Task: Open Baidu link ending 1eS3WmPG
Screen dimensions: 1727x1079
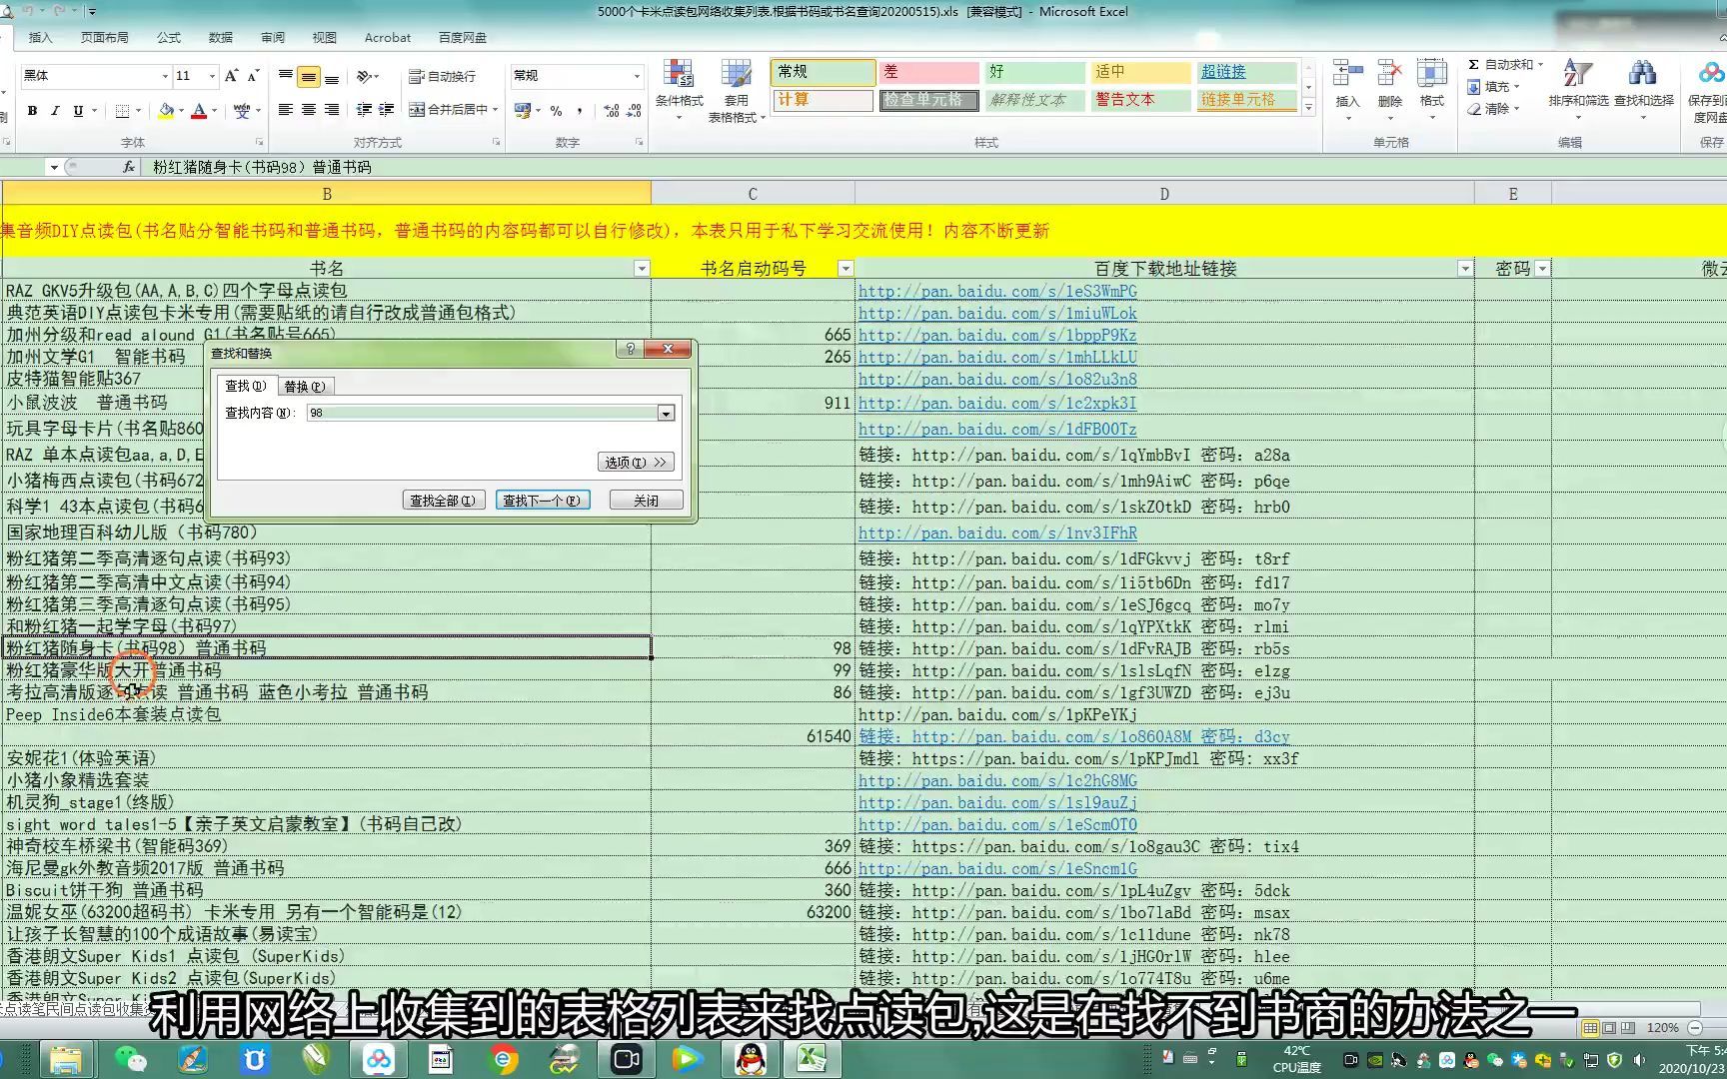Action: pyautogui.click(x=997, y=292)
